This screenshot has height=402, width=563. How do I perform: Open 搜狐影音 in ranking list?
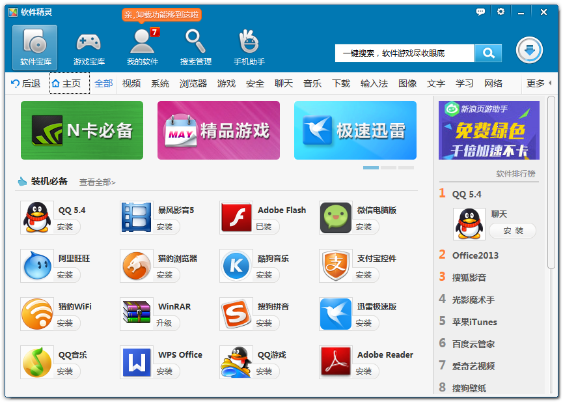pos(469,278)
